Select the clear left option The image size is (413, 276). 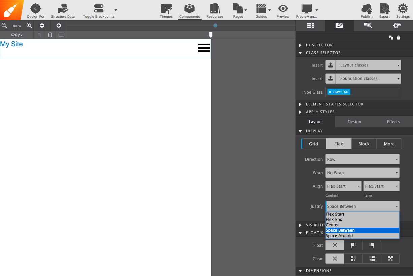click(x=353, y=259)
